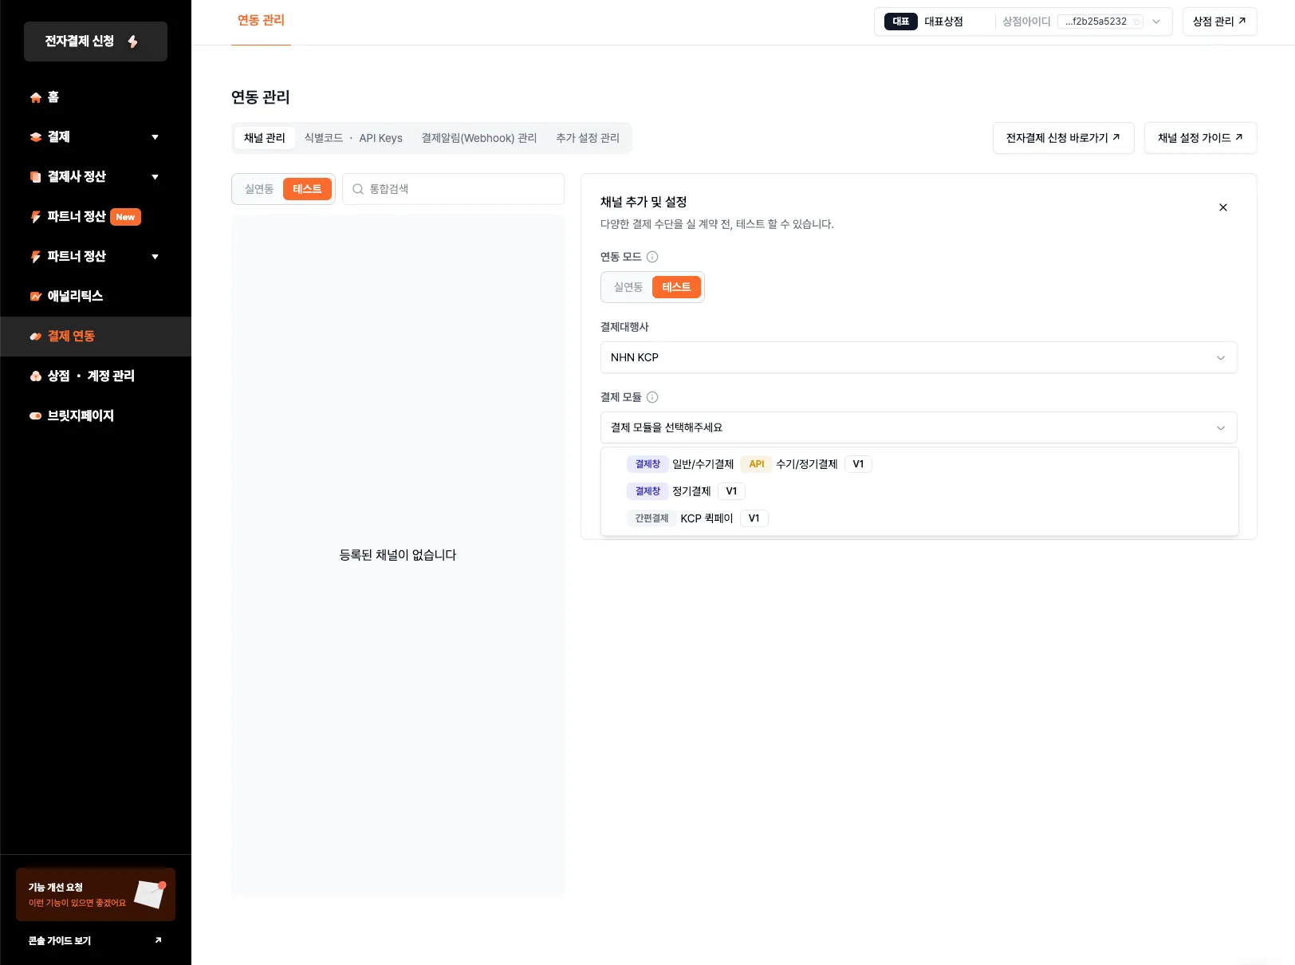The height and width of the screenshot is (965, 1295).
Task: Expand the 결제사 정산 sidebar menu
Action: (155, 177)
